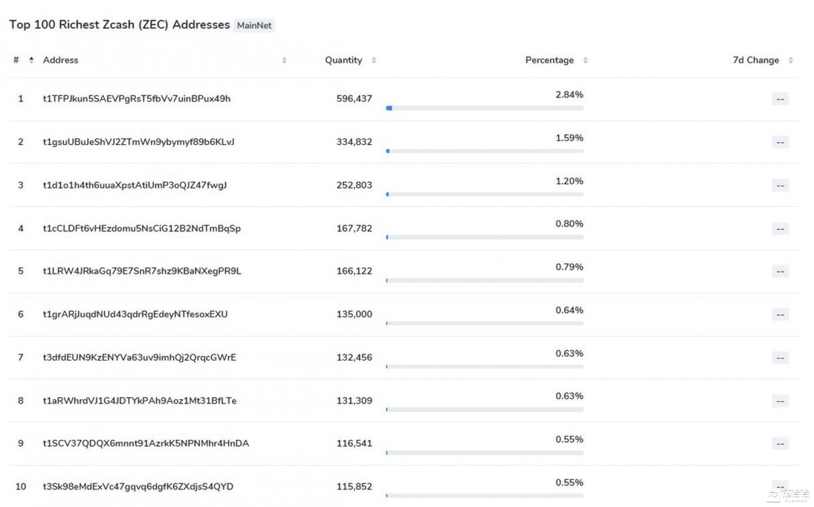Image resolution: width=814 pixels, height=507 pixels.
Task: Click the Percentage column sort arrows
Action: tap(585, 60)
